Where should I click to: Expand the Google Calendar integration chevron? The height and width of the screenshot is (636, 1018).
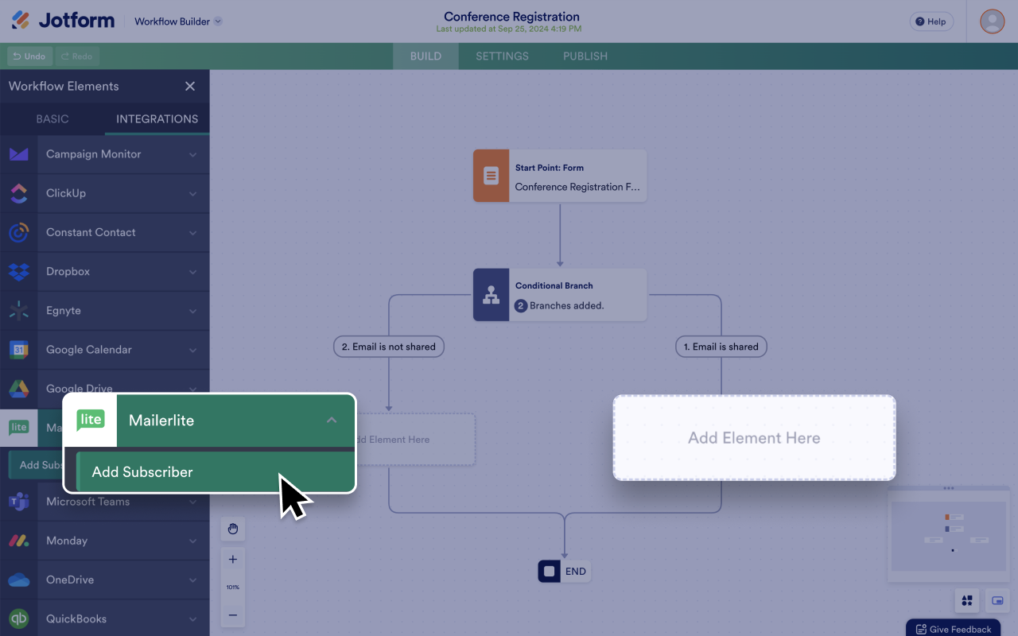tap(193, 350)
